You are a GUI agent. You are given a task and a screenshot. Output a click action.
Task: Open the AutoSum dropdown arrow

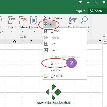(x=65, y=18)
